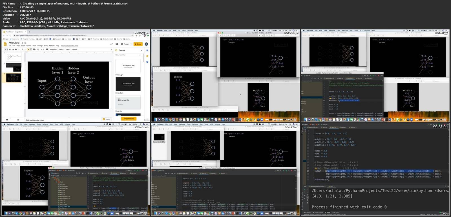Image resolution: width=451 pixels, height=217 pixels.
Task: Open Tools menu in Google Slides
Action: coord(46,46)
